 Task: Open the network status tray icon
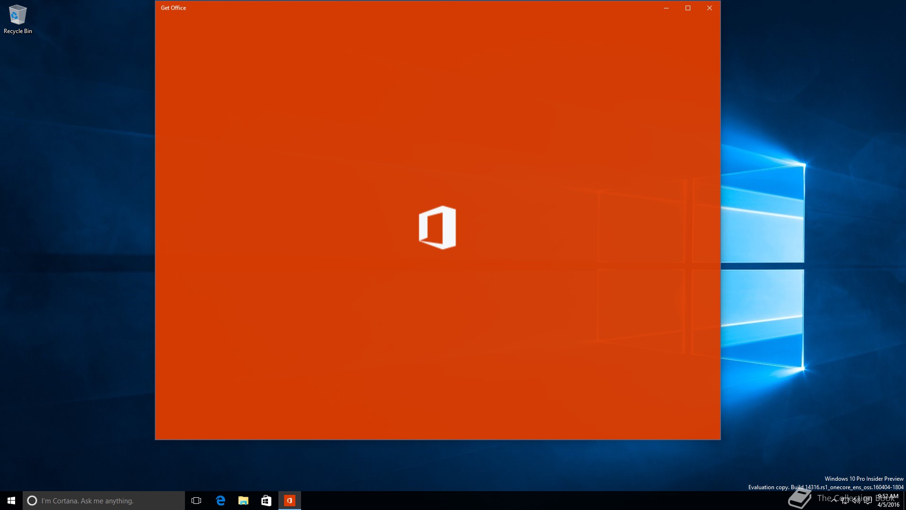[x=845, y=501]
